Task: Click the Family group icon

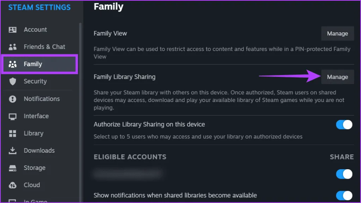Action: tap(13, 64)
